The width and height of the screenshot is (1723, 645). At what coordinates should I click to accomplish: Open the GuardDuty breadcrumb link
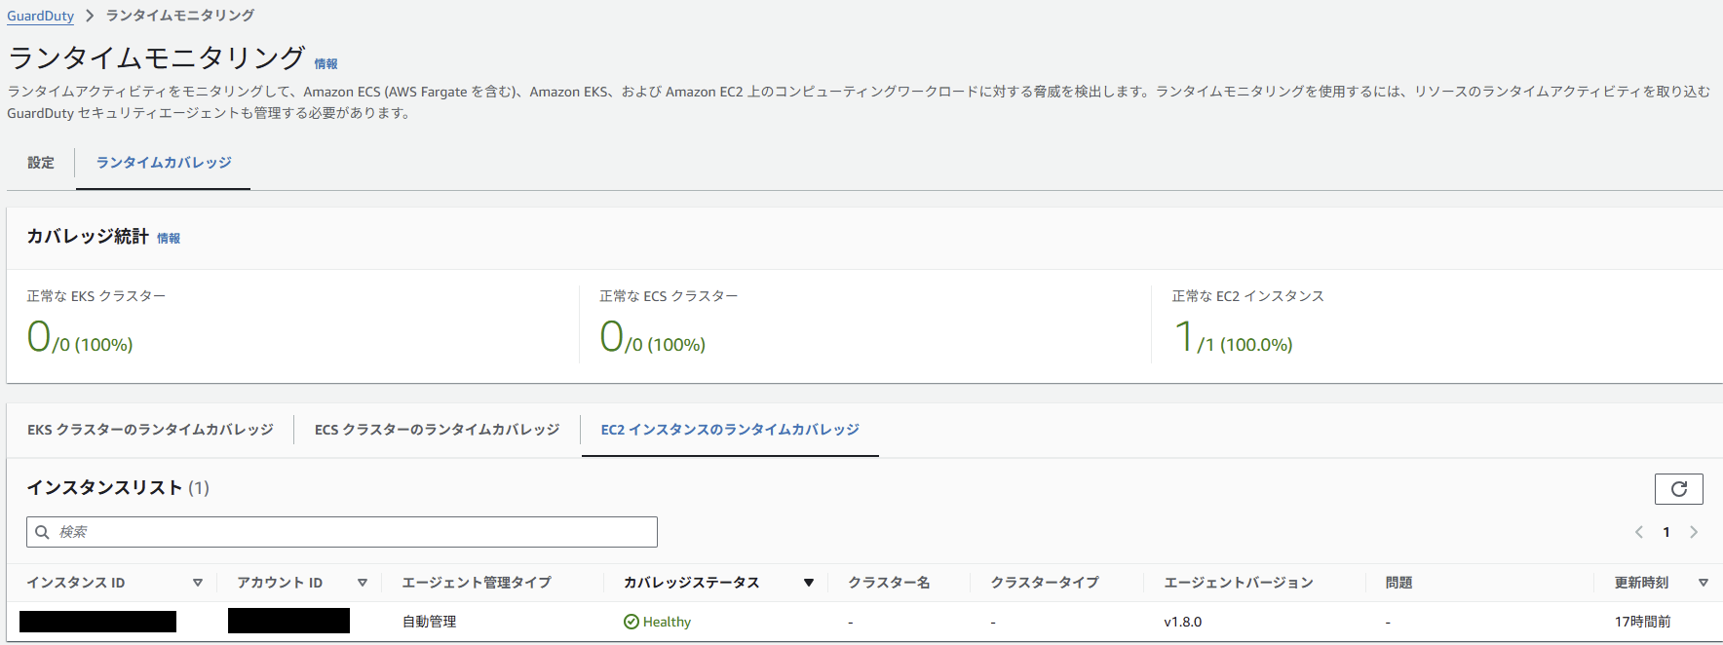(x=40, y=16)
